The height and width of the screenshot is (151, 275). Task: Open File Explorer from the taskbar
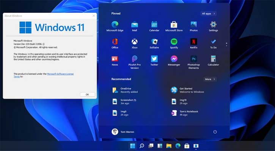pos(169,146)
